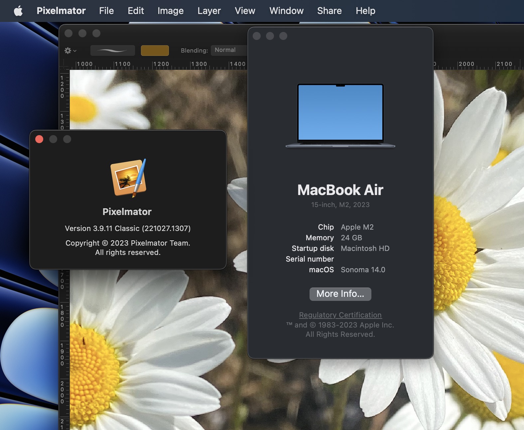
Task: Click the 2000 mark on horizontal ruler
Action: [466, 64]
